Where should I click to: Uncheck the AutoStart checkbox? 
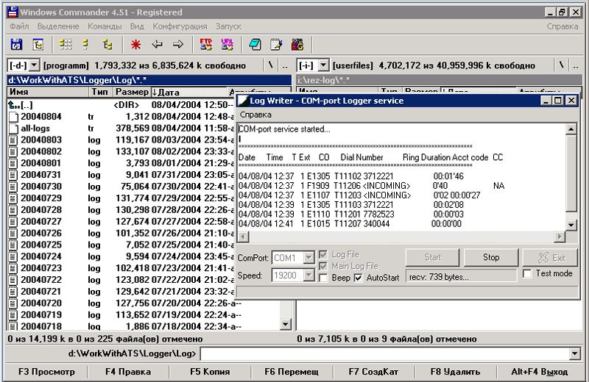coord(359,278)
